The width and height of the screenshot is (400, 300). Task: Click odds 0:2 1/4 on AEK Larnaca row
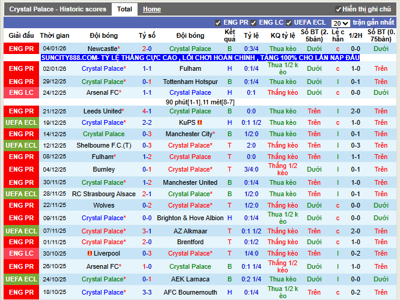point(251,280)
